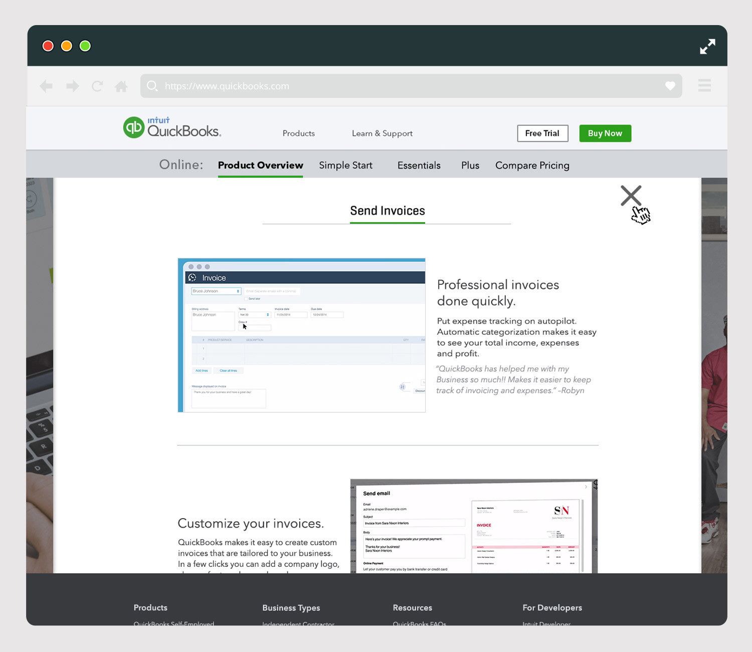
Task: Click the Invoice screenshot thumbnail
Action: (301, 335)
